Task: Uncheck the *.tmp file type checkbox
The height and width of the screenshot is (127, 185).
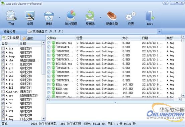Action: [x=3, y=52]
